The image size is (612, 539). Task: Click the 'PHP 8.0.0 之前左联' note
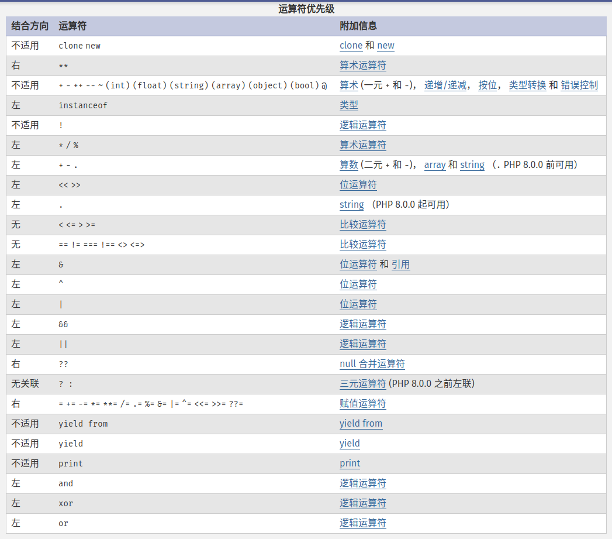tap(432, 384)
